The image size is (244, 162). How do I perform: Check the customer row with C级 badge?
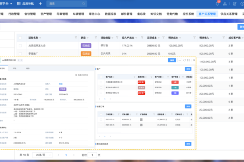(101, 87)
